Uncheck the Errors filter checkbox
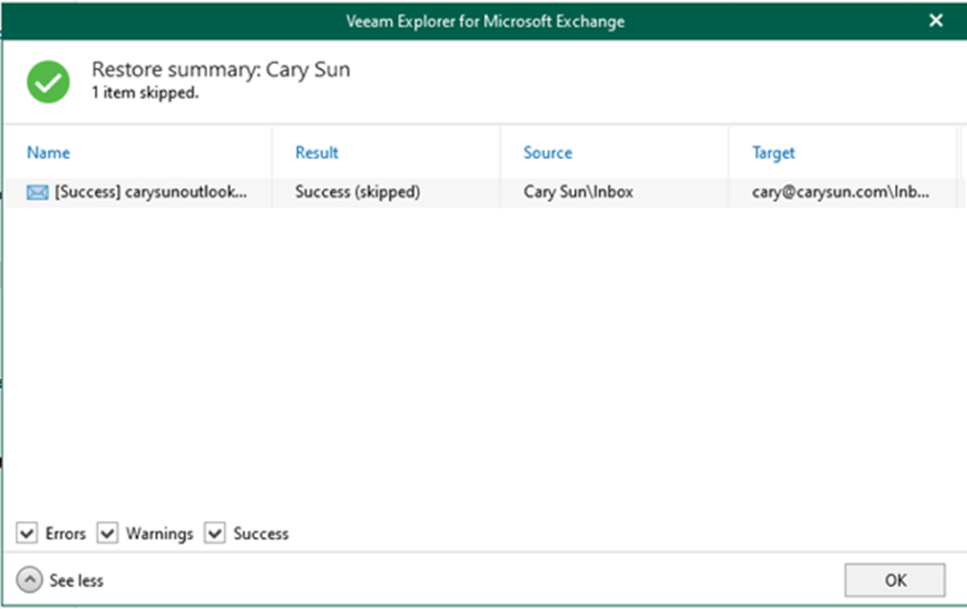967x609 pixels. [27, 532]
